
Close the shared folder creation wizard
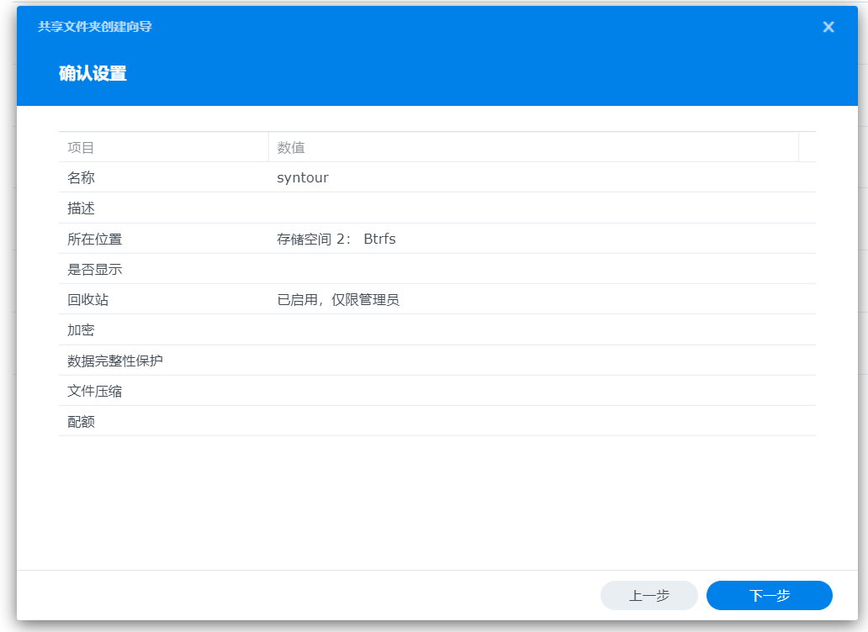(x=828, y=27)
